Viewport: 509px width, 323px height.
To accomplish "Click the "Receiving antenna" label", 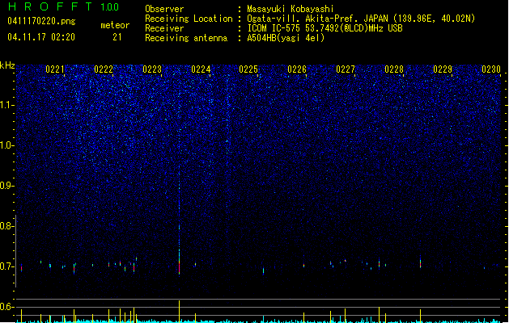I will 186,38.
